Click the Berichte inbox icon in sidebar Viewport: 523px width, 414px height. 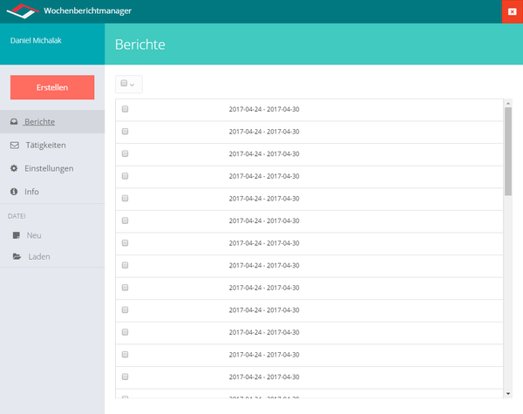click(x=14, y=122)
